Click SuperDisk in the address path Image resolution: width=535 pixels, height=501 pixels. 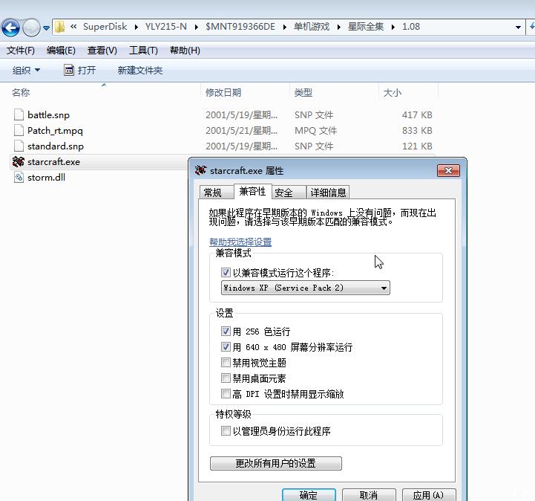pyautogui.click(x=105, y=27)
